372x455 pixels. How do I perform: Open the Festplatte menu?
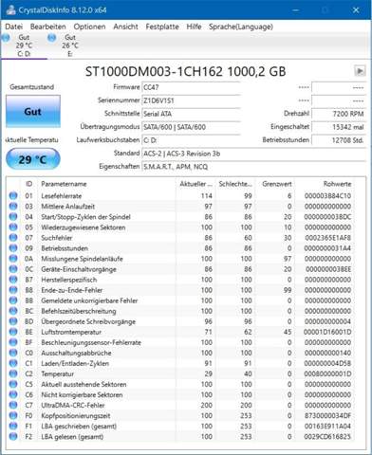click(x=162, y=27)
